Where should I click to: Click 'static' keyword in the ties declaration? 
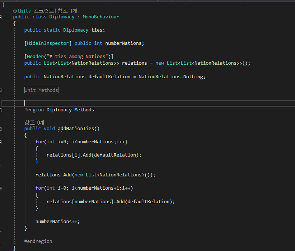52,30
